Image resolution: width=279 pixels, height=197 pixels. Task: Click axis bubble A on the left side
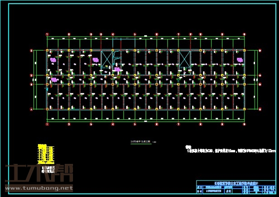31,109
